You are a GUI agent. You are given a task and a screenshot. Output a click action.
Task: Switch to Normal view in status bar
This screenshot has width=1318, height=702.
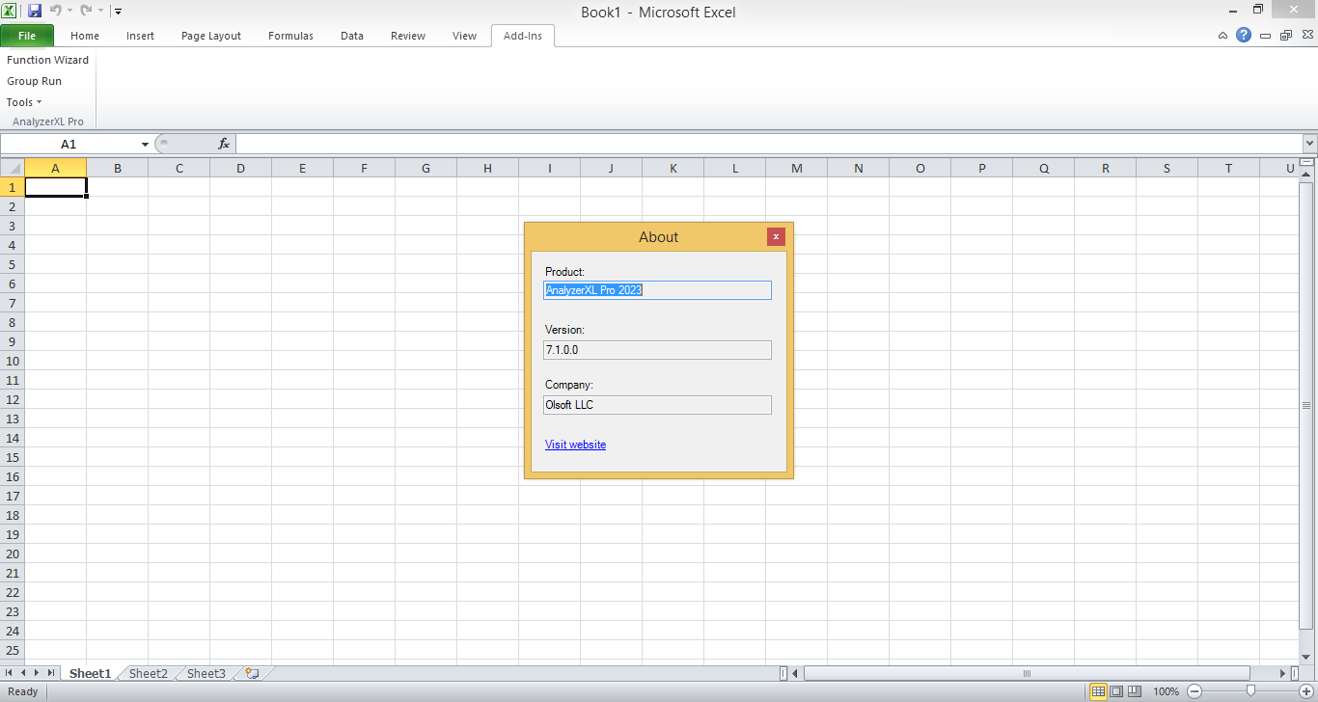point(1098,691)
